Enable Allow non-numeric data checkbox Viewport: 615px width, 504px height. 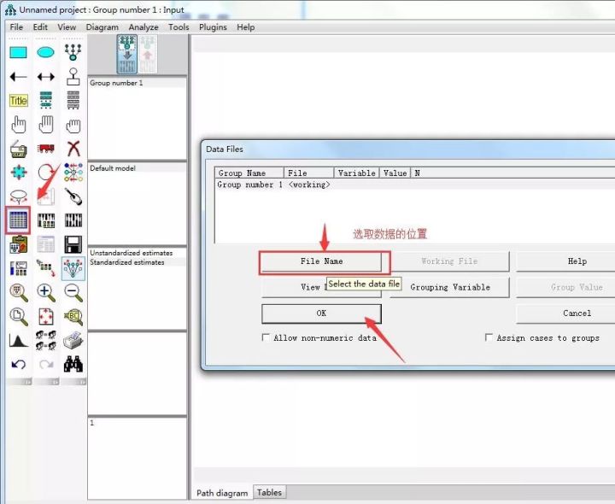(x=266, y=337)
